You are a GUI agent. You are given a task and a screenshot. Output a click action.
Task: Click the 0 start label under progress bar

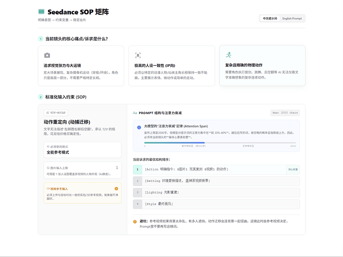click(145, 146)
